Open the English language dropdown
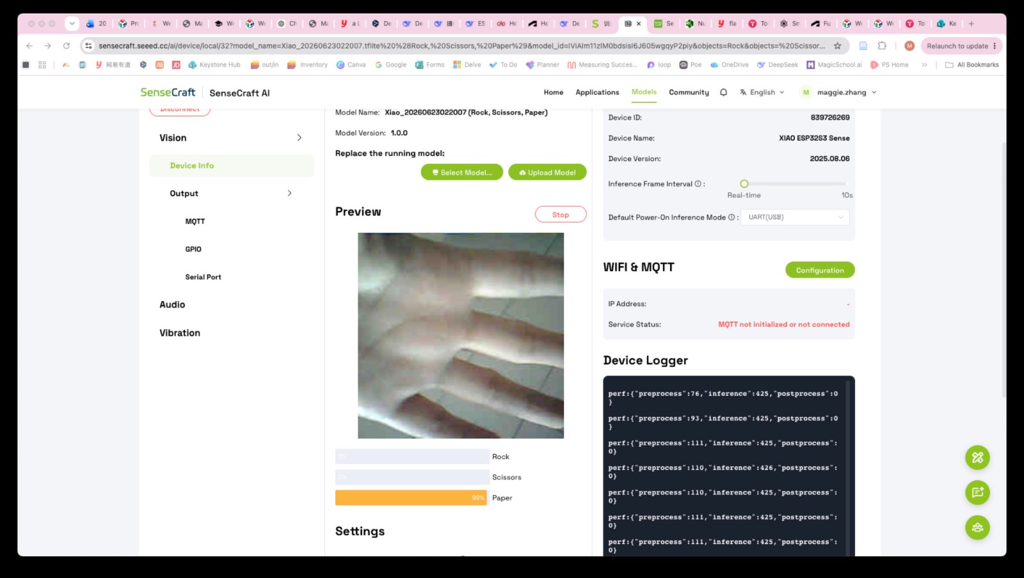The image size is (1024, 578). coord(762,92)
